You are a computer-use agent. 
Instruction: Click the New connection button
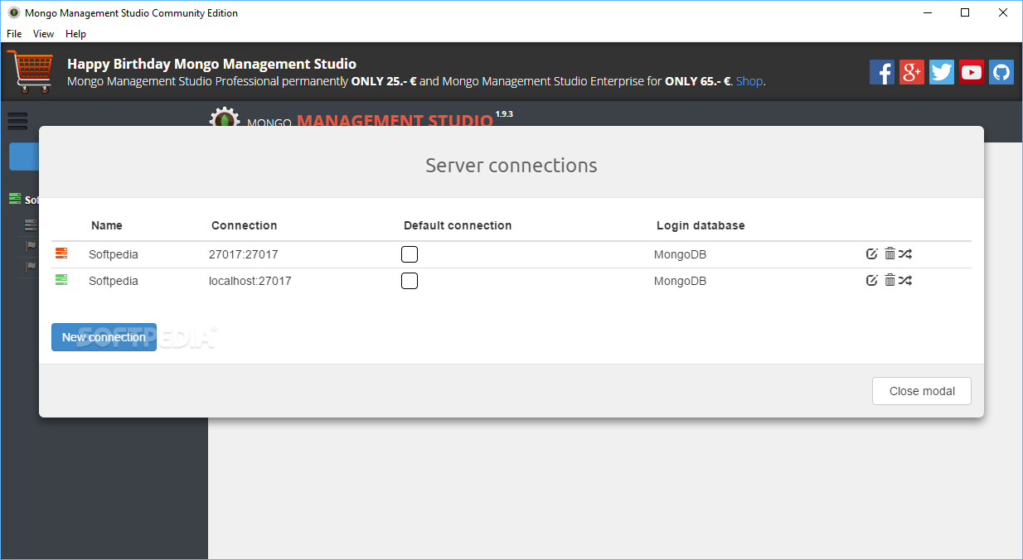tap(104, 337)
